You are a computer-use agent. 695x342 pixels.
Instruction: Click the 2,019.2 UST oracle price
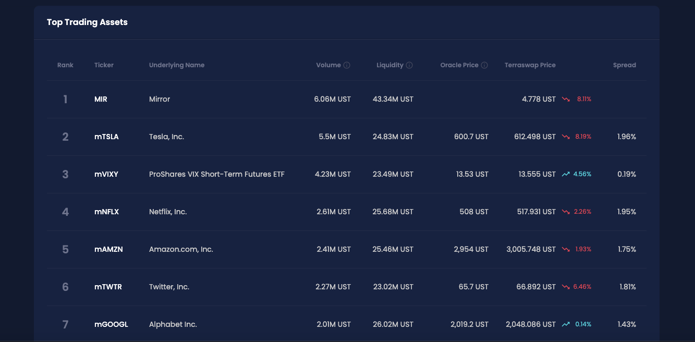(470, 324)
